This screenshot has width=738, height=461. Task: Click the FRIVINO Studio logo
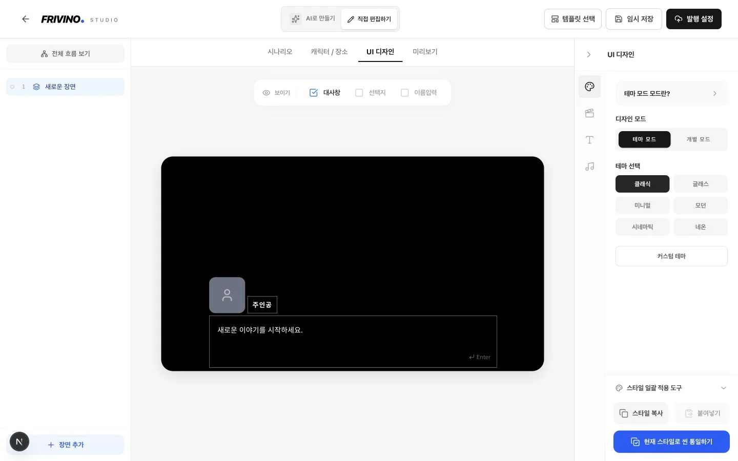click(x=79, y=19)
